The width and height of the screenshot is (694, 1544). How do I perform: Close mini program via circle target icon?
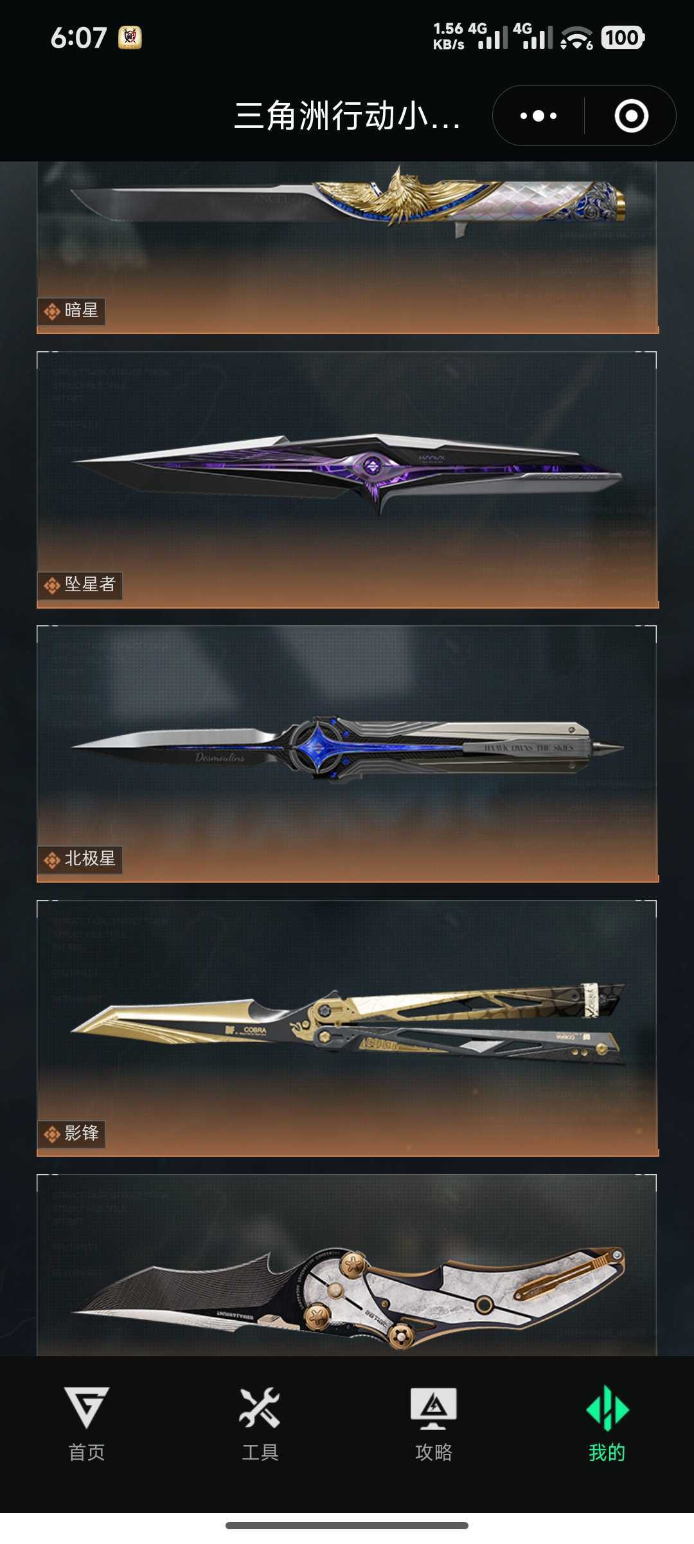(x=631, y=116)
